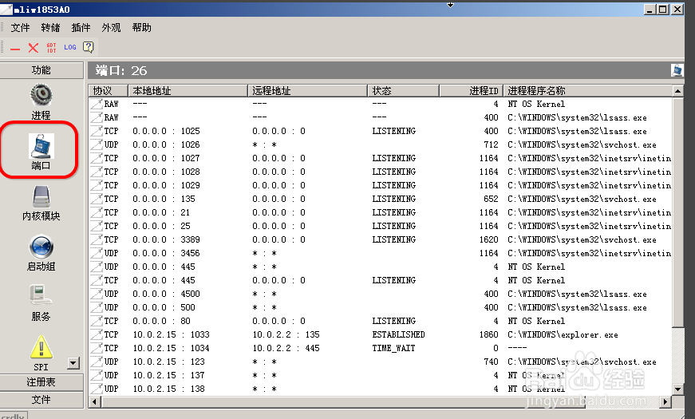
Task: Click the GDT IDT toolbar icon
Action: 51,47
